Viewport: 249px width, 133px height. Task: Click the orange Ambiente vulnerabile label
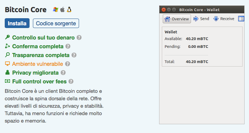tap(37, 64)
